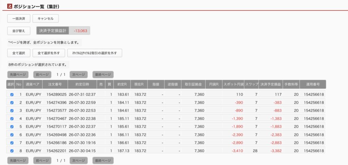Viewport: 348px width, 165px height.
Task: Click the 約定日時 column header
Action: pos(82,84)
